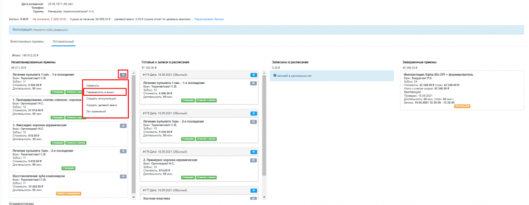This screenshot has width=529, height=205.
Task: Click Записаны в расписание column heading
Action: coord(290,62)
